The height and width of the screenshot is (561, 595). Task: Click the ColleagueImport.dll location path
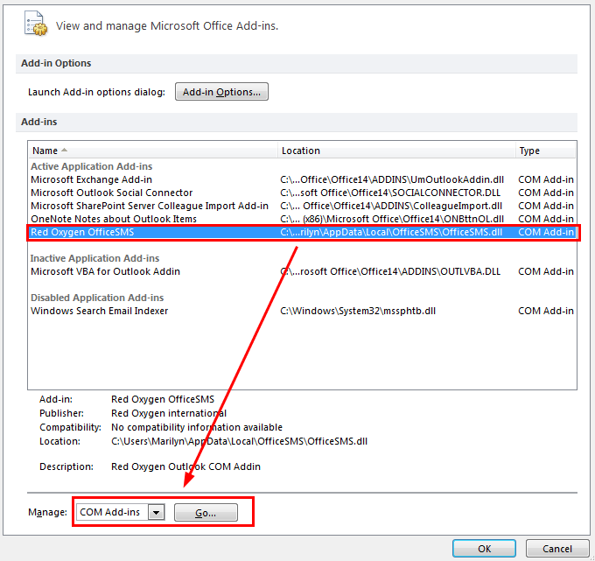[x=391, y=206]
